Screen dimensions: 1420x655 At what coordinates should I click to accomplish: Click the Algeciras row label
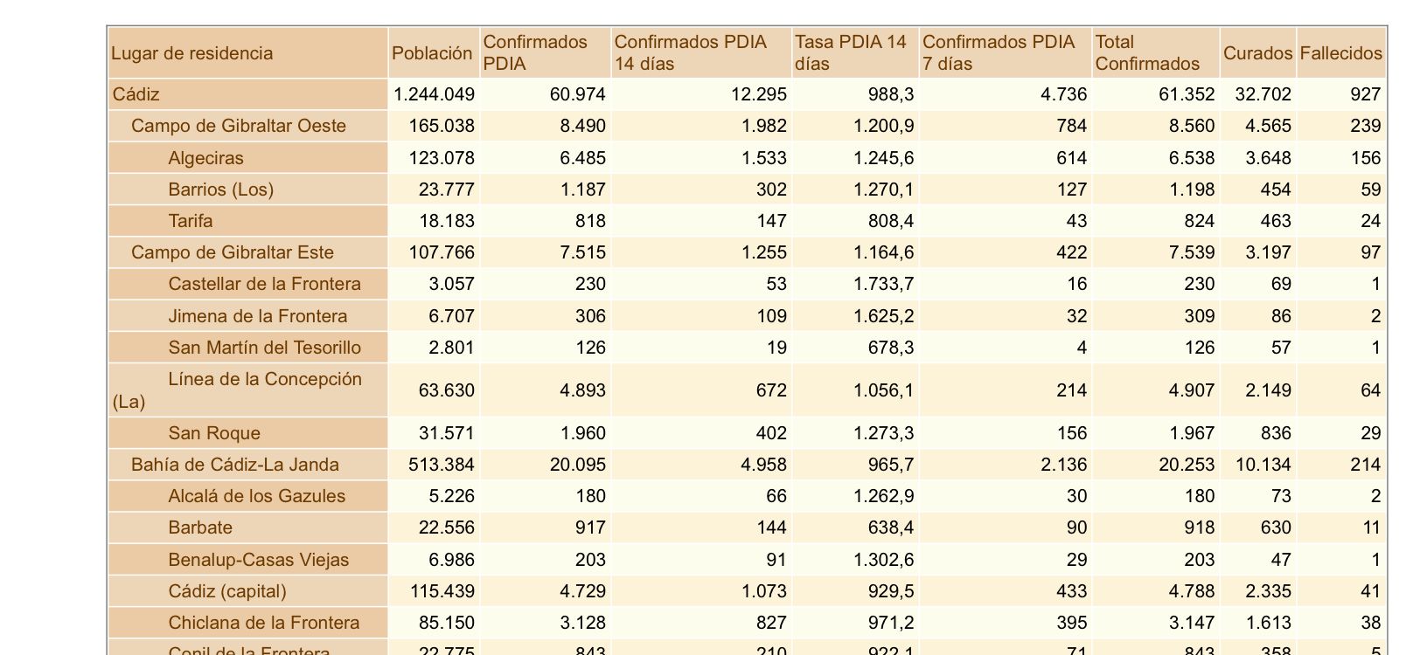205,158
